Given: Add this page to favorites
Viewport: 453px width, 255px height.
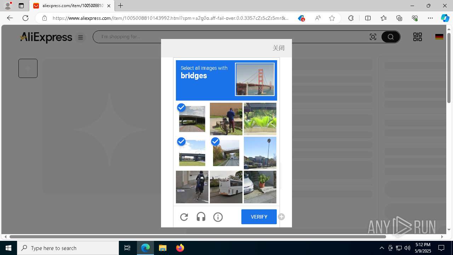Looking at the screenshot, I should (x=332, y=18).
